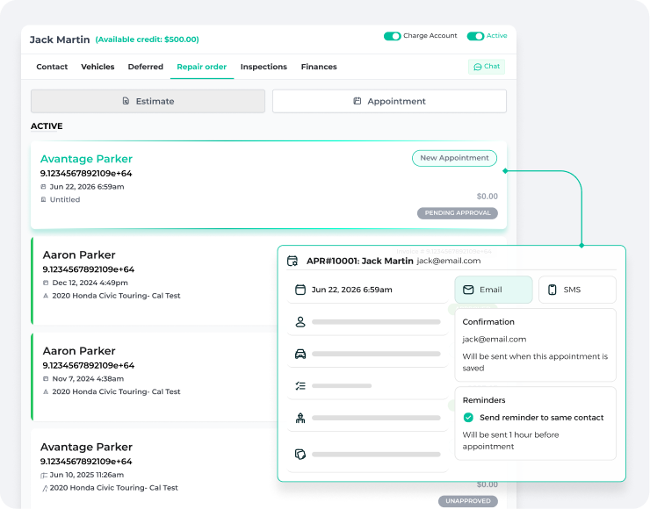Screen dimensions: 650x509
Task: Click icon beside Untitled in Avantage Parker card
Action: pos(43,199)
